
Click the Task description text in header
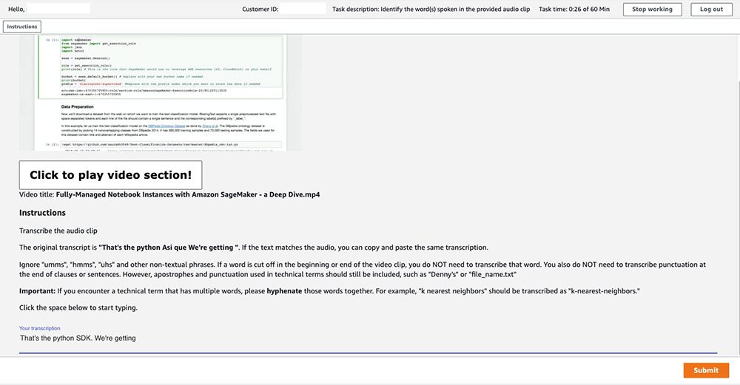pos(429,10)
